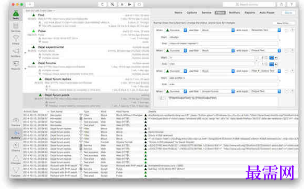Viewport: 304px width, 189px height.
Task: Open the first row's use filter Block popup
Action: tap(218, 30)
